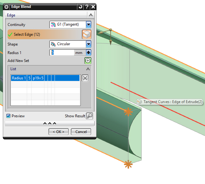Select the Radius 1 list row
The width and height of the screenshot is (205, 184).
click(x=45, y=78)
